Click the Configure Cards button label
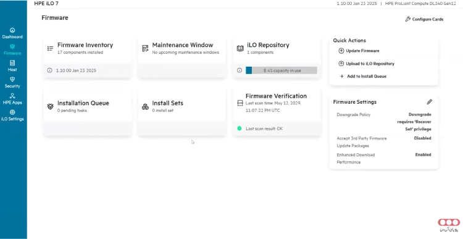 (x=428, y=19)
